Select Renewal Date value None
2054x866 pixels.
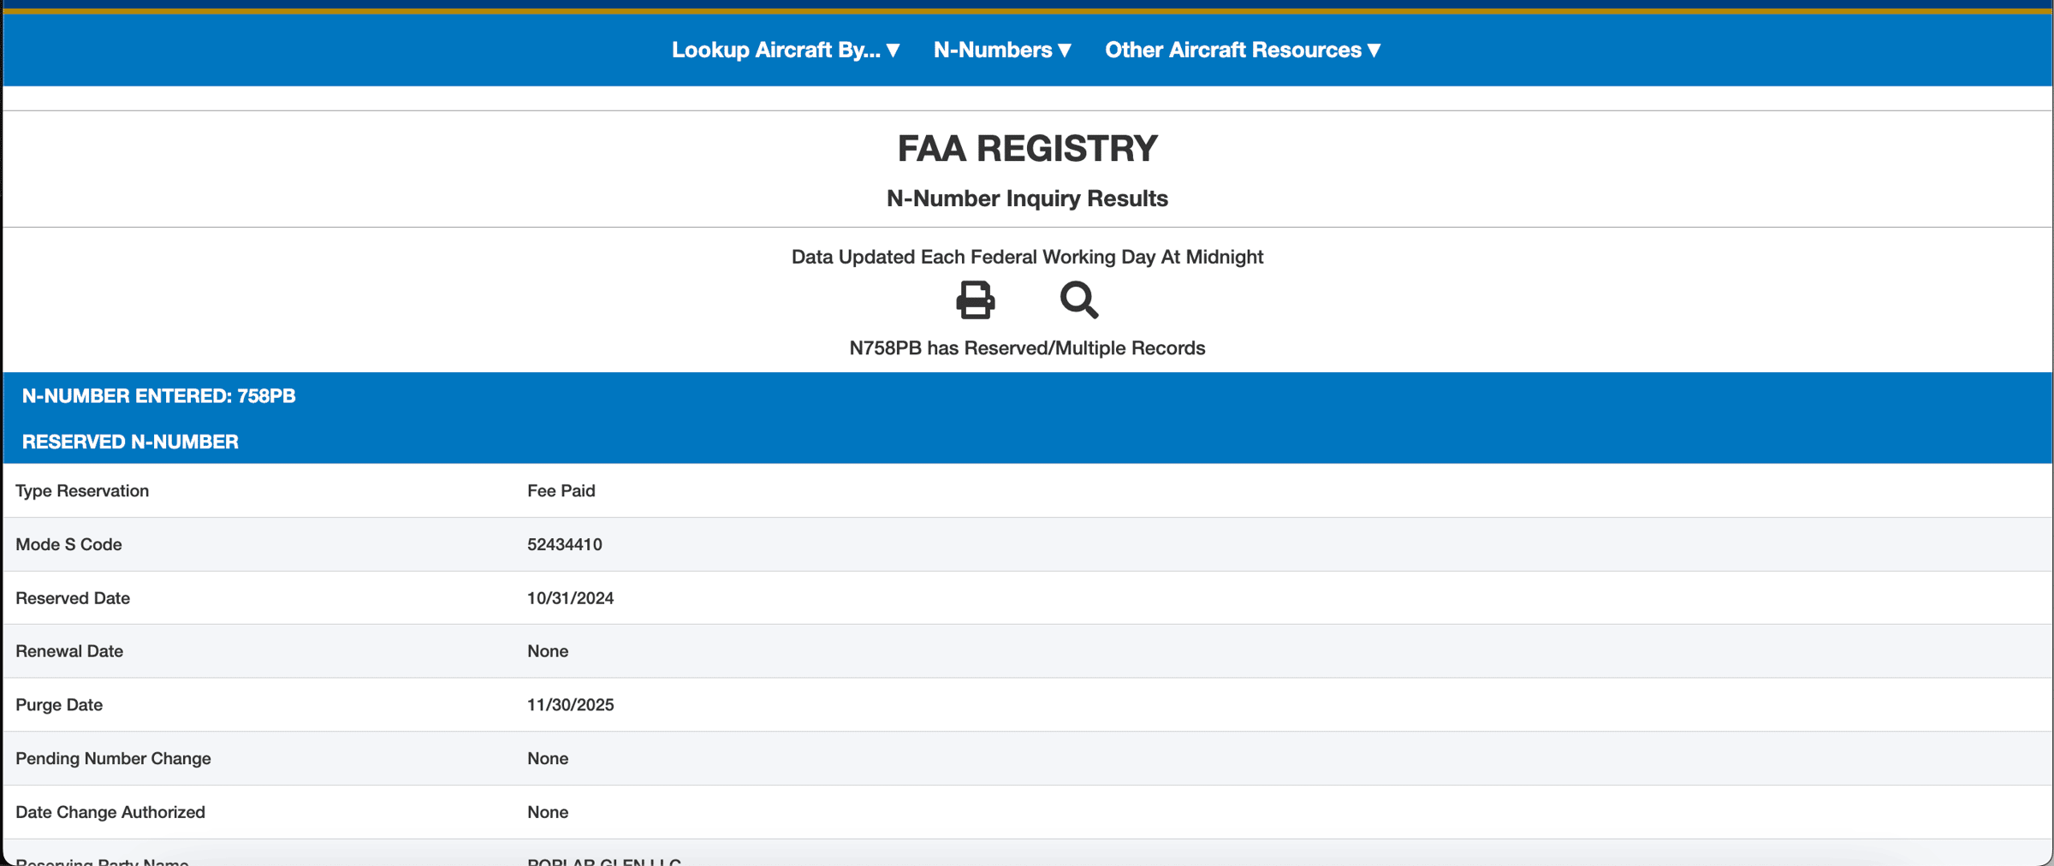coord(548,651)
